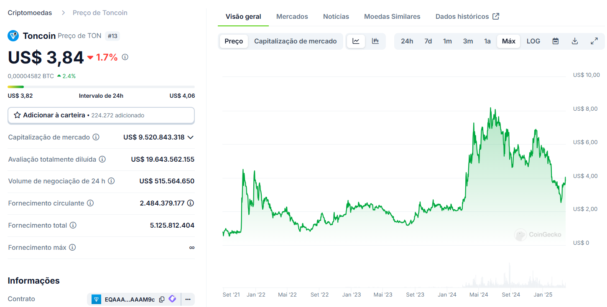The image size is (607, 307).
Task: Select Máx time range
Action: click(509, 41)
